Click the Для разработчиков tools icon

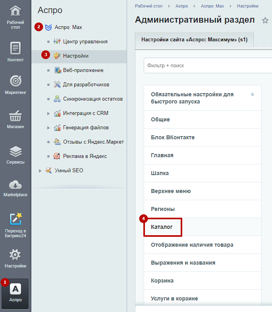pyautogui.click(x=57, y=84)
